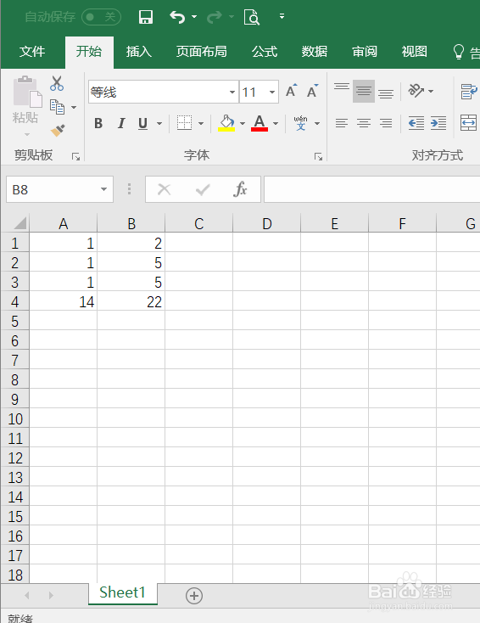The width and height of the screenshot is (480, 623).
Task: Click the Save icon in quick access toolbar
Action: click(x=146, y=17)
